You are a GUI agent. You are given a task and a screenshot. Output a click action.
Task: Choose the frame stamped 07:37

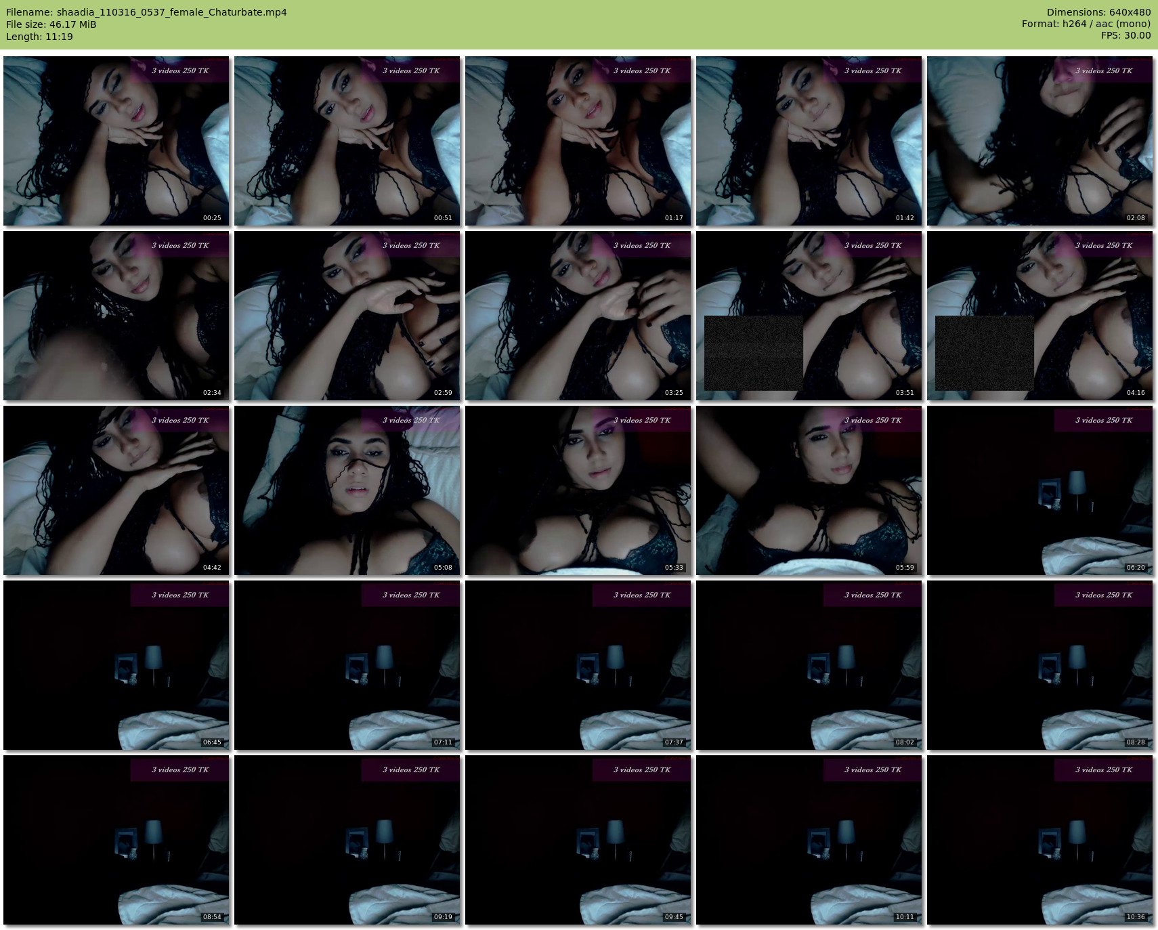click(x=578, y=665)
